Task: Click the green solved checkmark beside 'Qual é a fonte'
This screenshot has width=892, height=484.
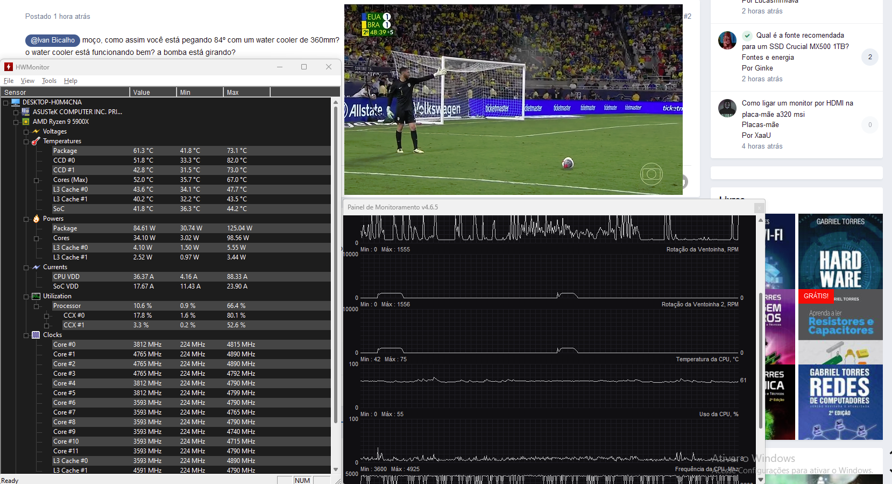Action: [x=747, y=36]
